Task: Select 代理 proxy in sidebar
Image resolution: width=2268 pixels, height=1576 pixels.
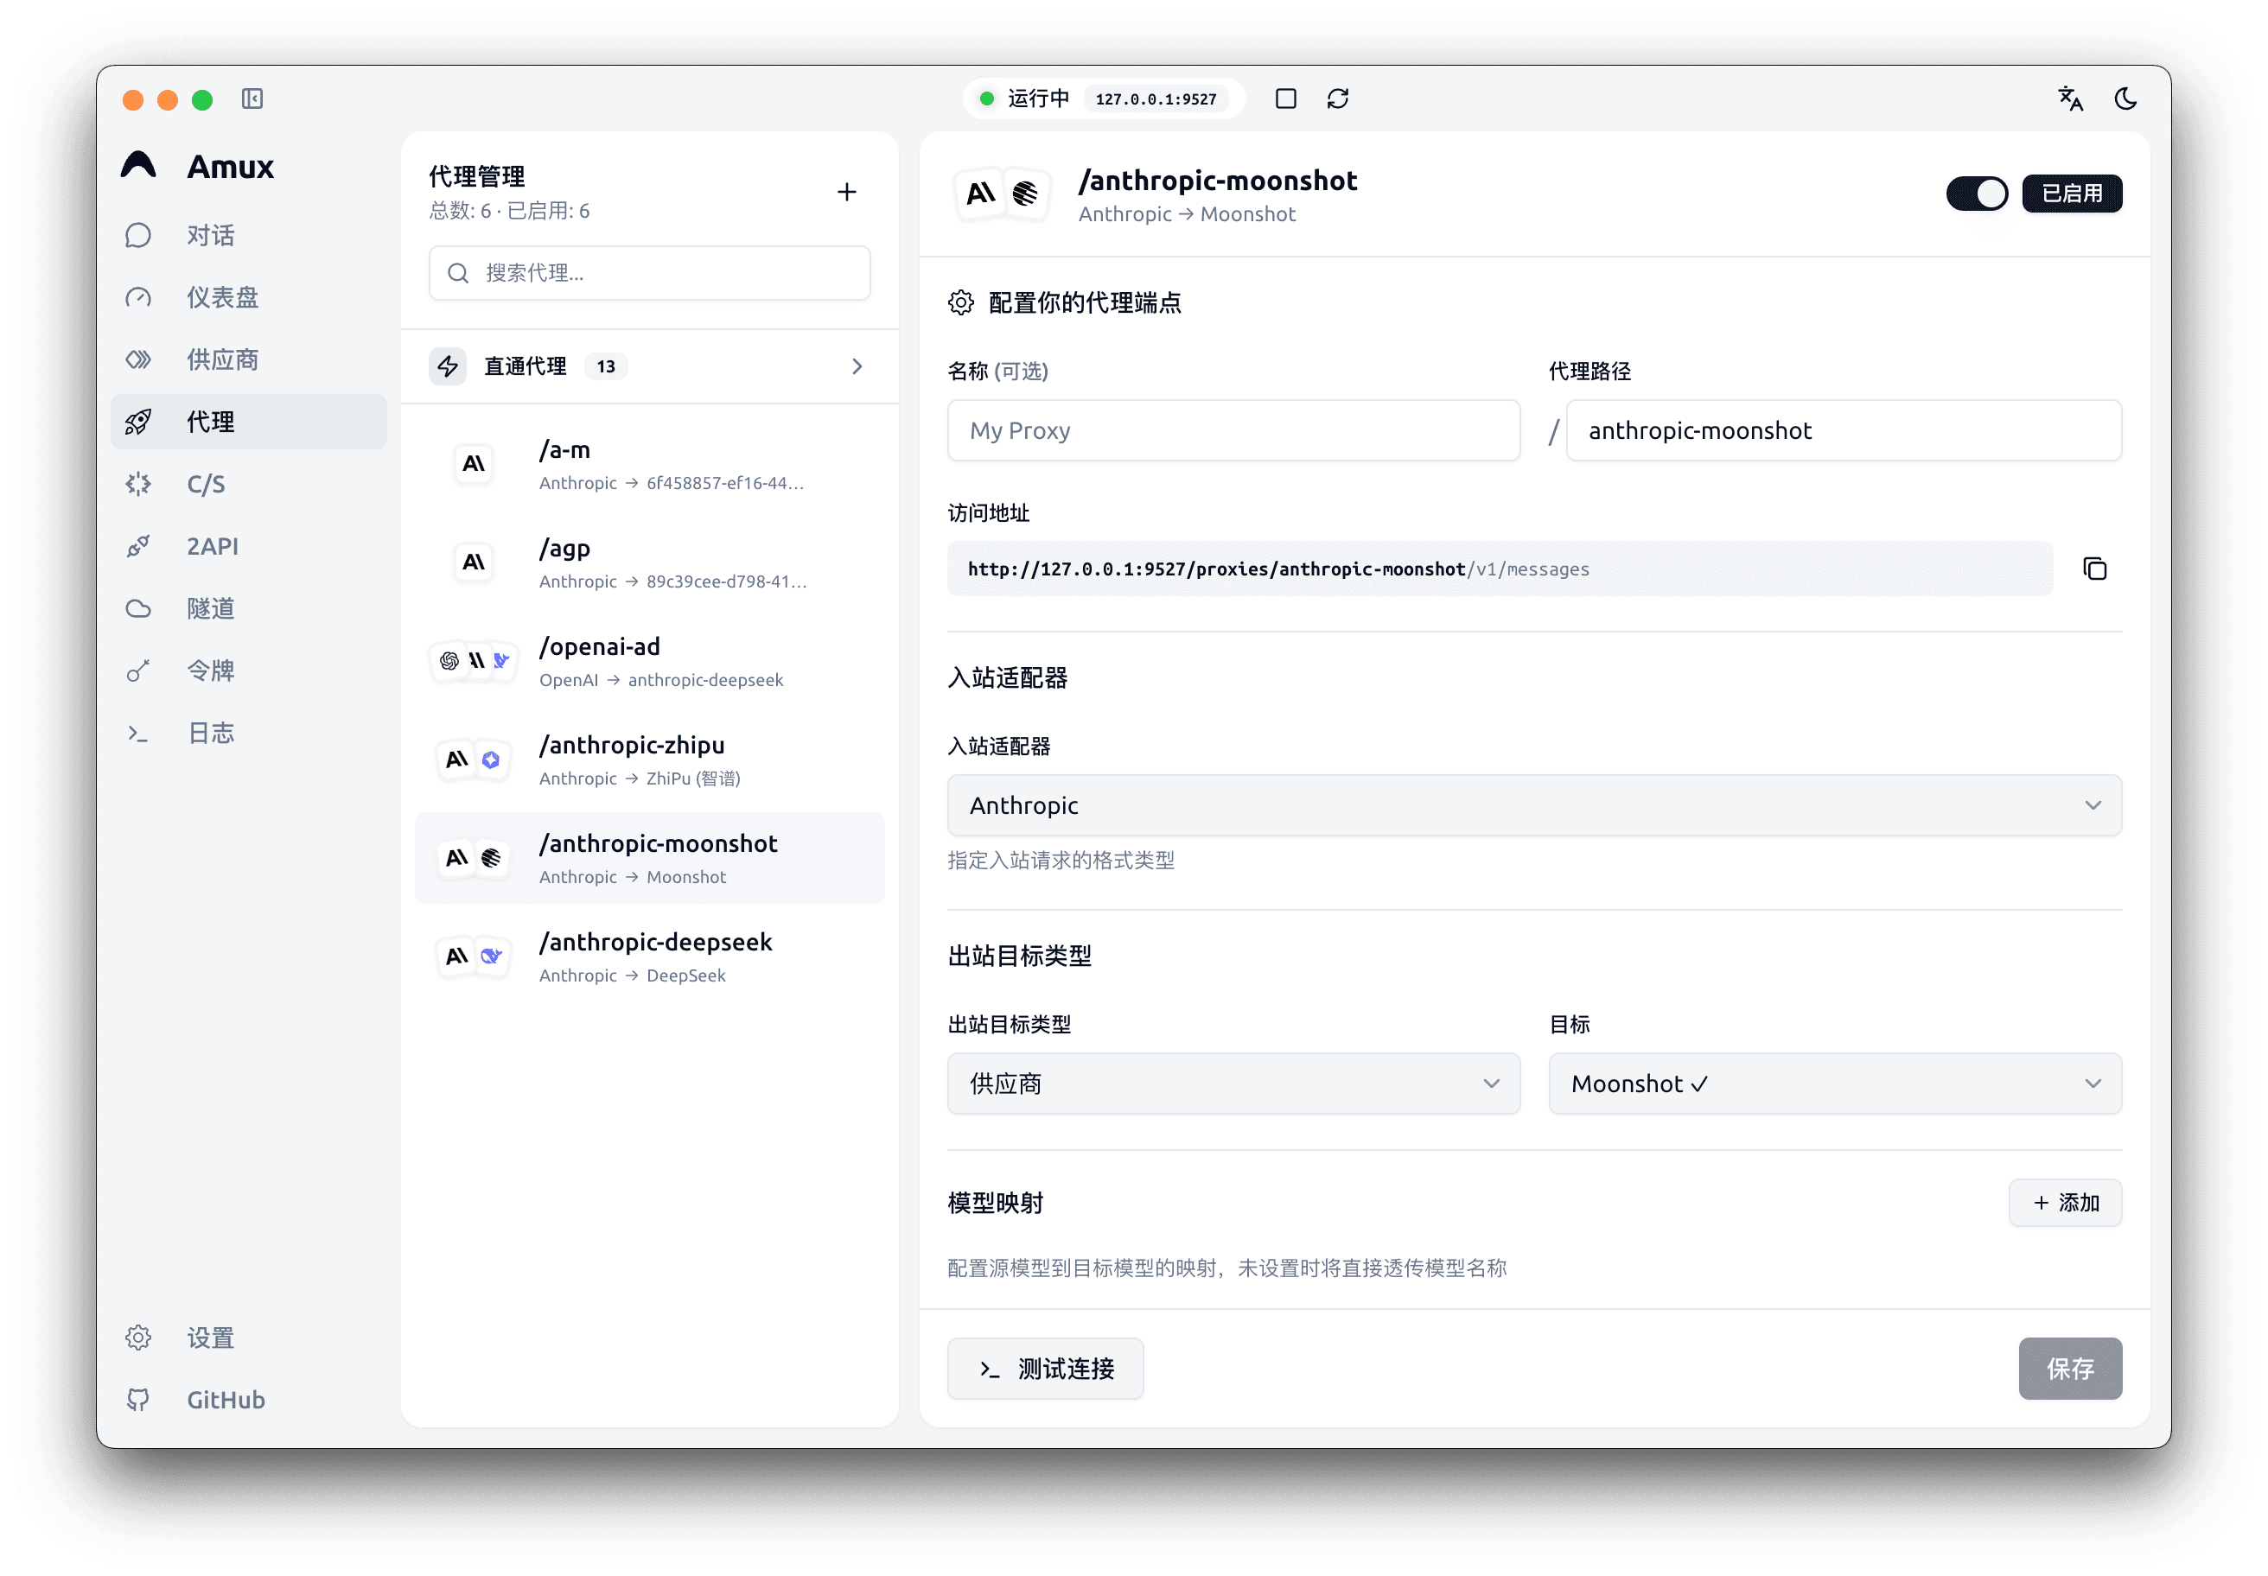Action: pyautogui.click(x=249, y=423)
